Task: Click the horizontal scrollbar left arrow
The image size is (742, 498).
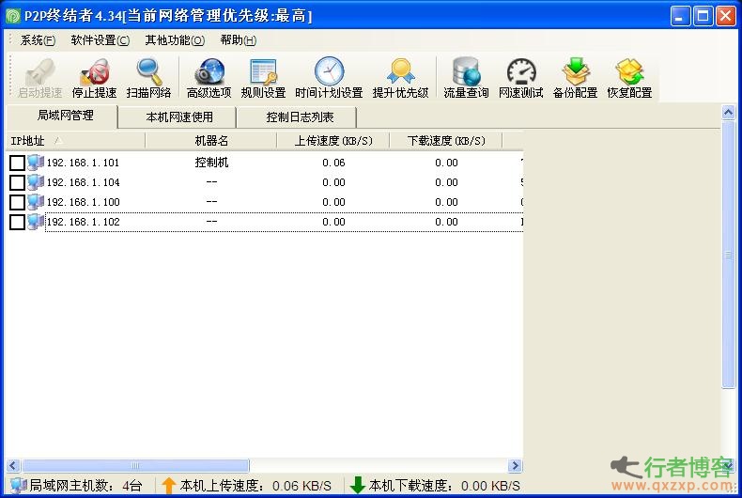Action: click(x=13, y=466)
